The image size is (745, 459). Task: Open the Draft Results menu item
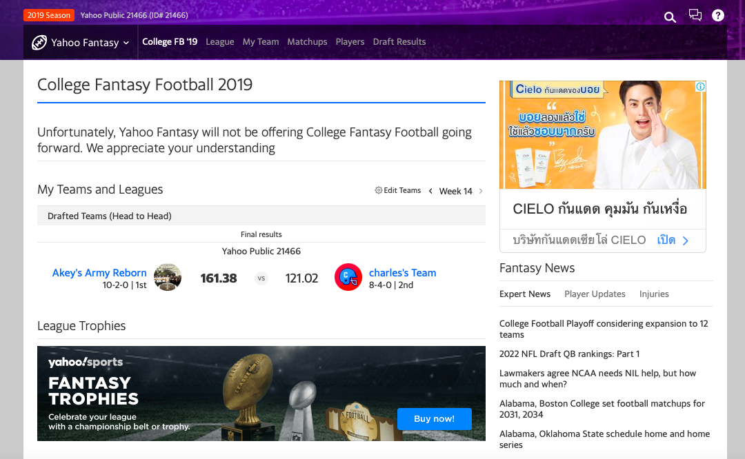pos(399,41)
